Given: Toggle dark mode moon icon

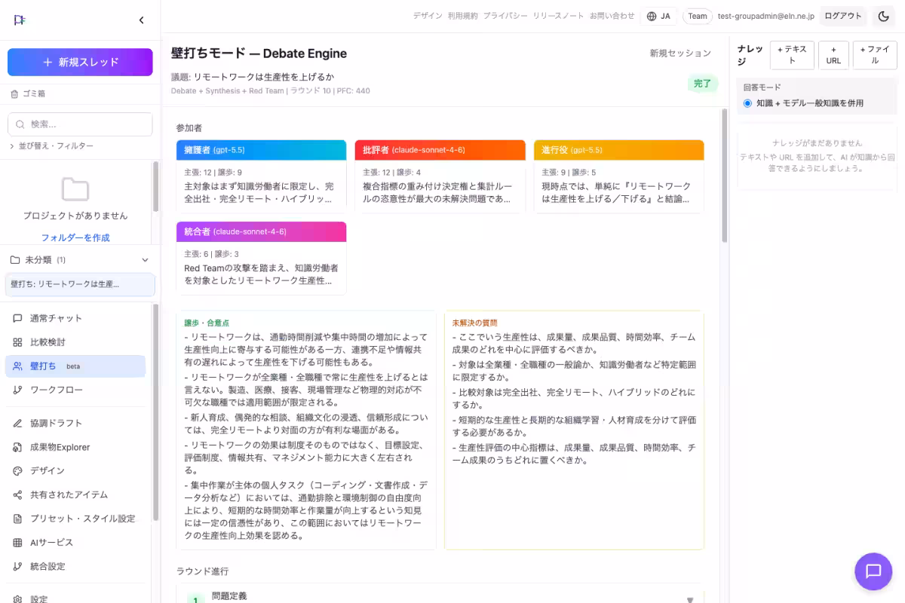Looking at the screenshot, I should point(883,16).
